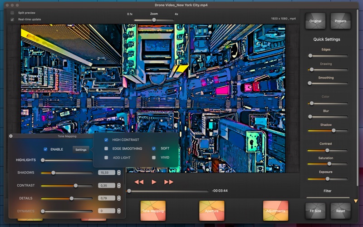
Task: Close the Tone Mapping panel
Action: (11, 136)
